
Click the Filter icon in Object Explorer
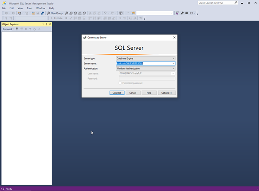tap(30, 29)
